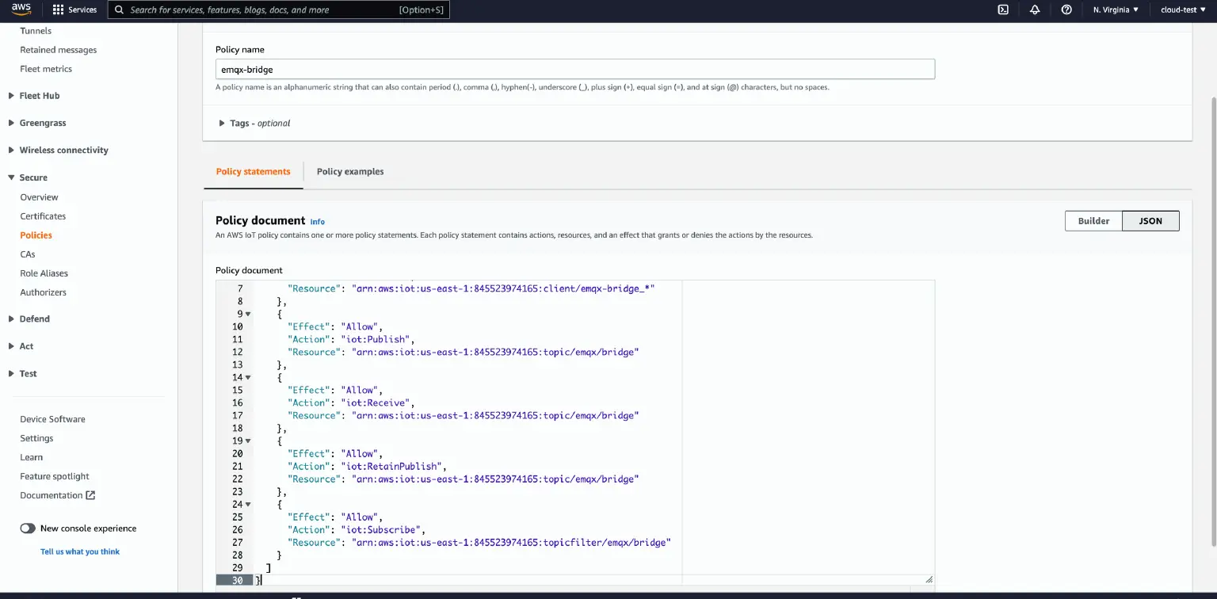Go to console home via AWS logo
The width and height of the screenshot is (1217, 599).
point(21,10)
